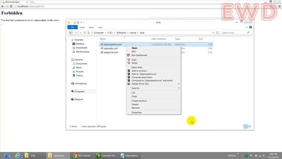
Task: Switch to large icons view in status bar
Action: point(250,126)
